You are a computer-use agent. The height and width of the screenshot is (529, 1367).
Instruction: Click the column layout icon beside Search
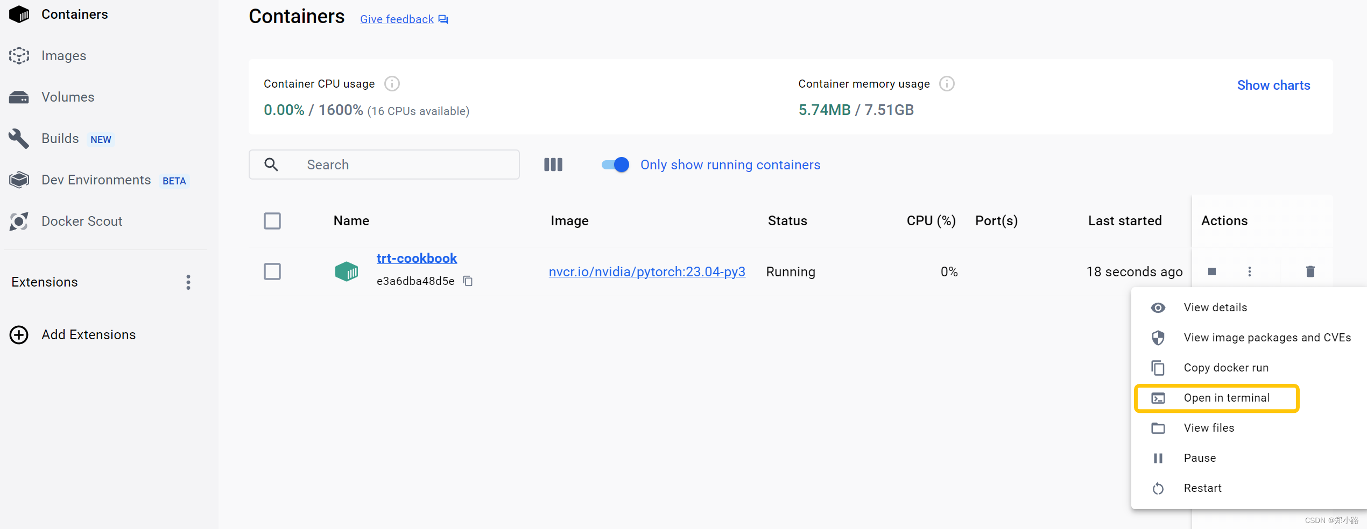point(553,165)
